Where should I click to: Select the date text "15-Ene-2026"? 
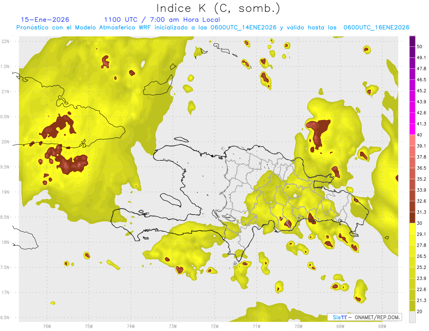tap(45, 20)
